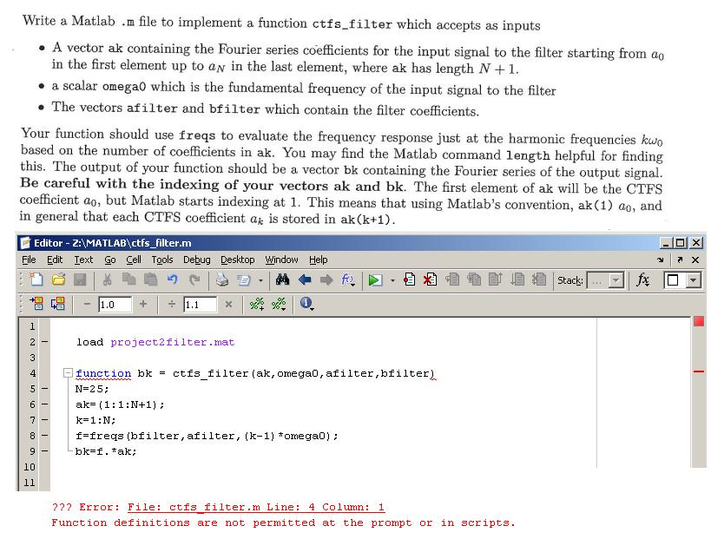Open the Debug menu
This screenshot has width=711, height=539.
(197, 260)
